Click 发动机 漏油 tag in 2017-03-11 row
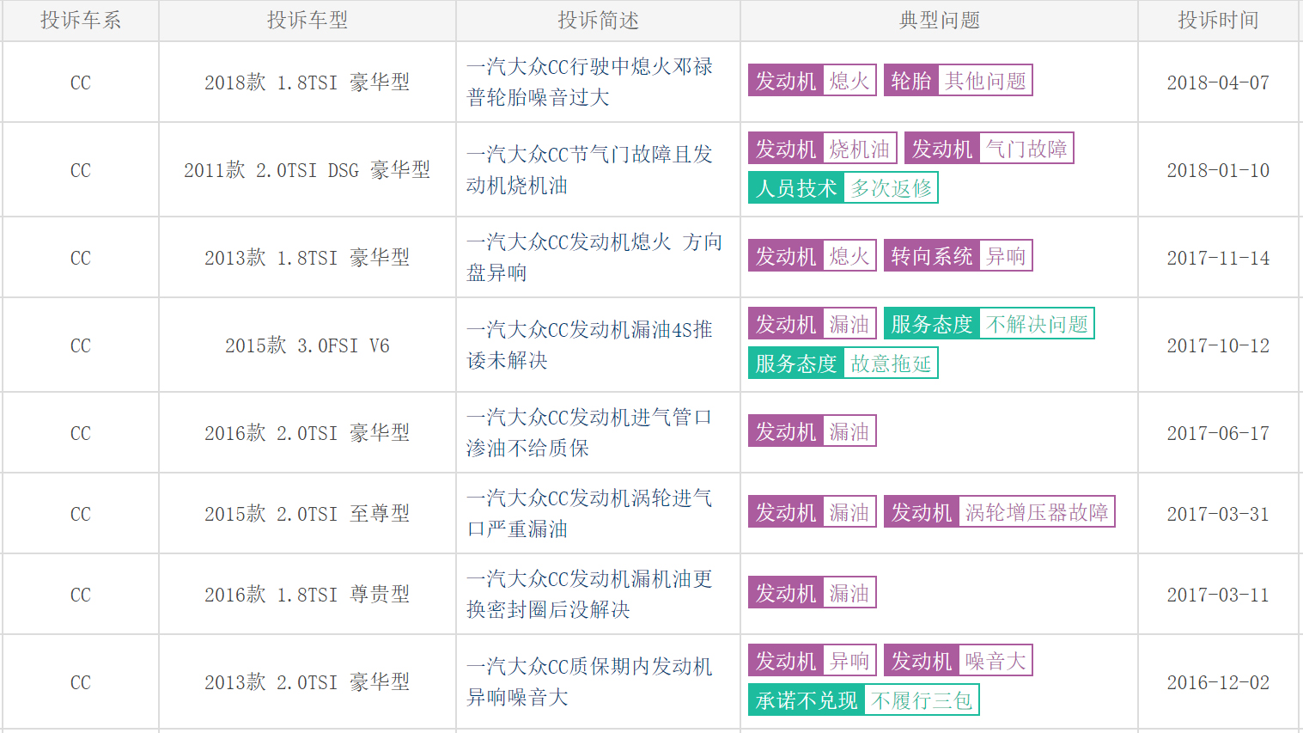 coord(812,593)
